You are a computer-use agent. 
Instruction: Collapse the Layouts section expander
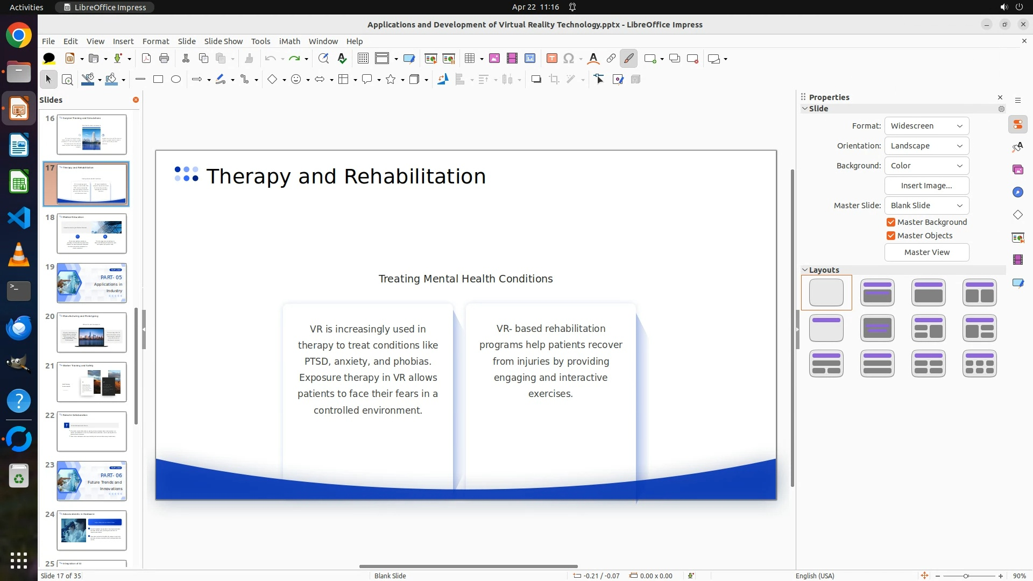coord(805,270)
